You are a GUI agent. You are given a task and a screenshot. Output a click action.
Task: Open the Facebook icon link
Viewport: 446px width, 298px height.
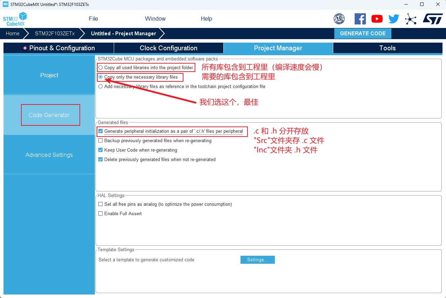click(x=360, y=19)
